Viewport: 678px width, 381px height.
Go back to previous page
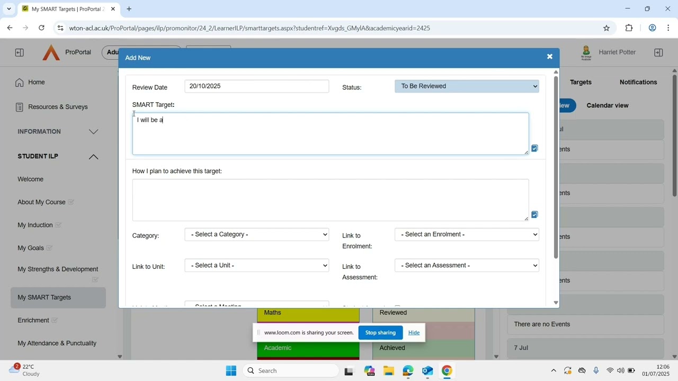point(10,28)
